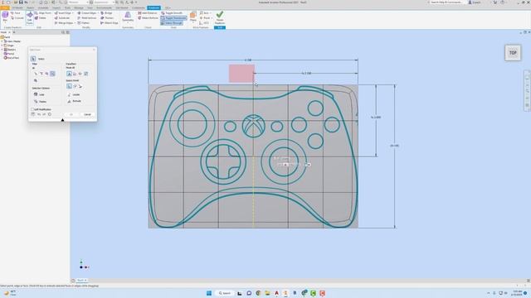The image size is (531, 298).
Task: Select Transform mode All button
Action: pos(70,74)
